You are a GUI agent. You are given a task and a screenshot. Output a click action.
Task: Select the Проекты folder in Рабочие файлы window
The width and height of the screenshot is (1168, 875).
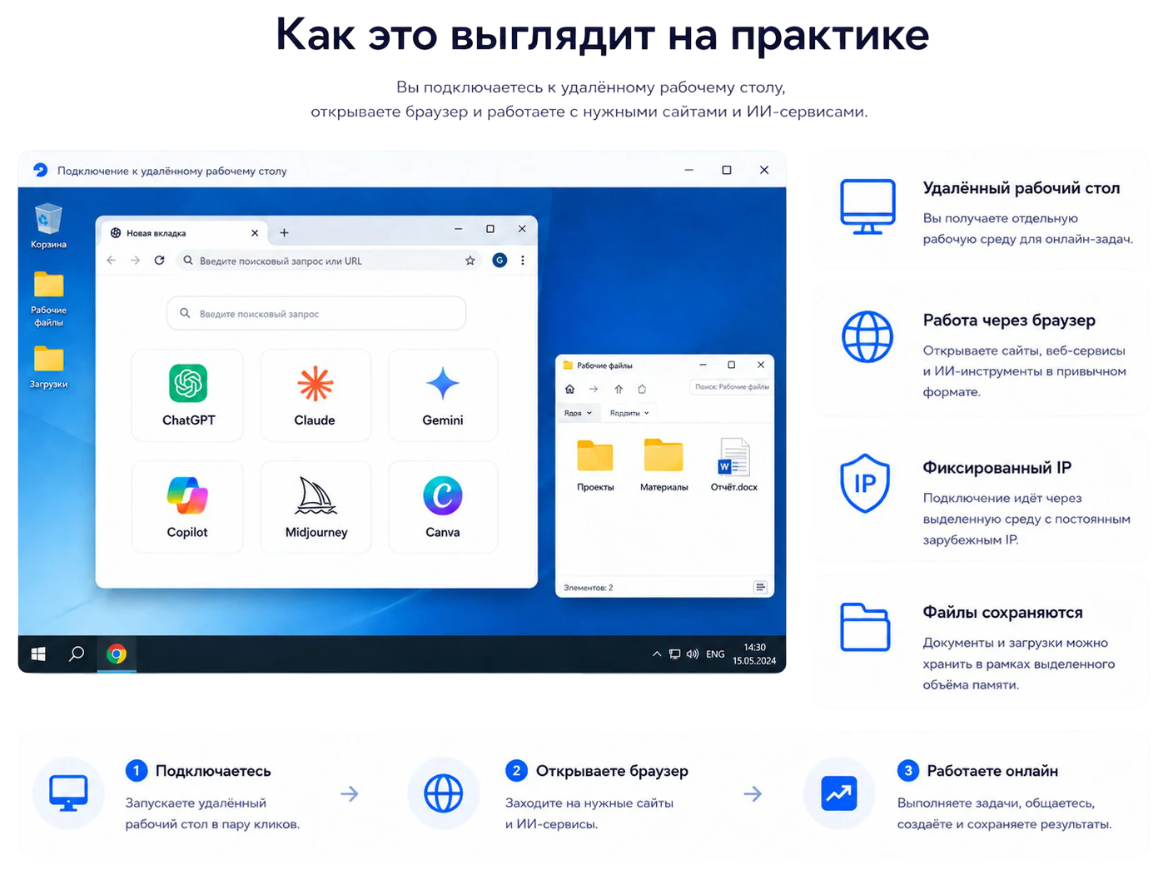(595, 465)
